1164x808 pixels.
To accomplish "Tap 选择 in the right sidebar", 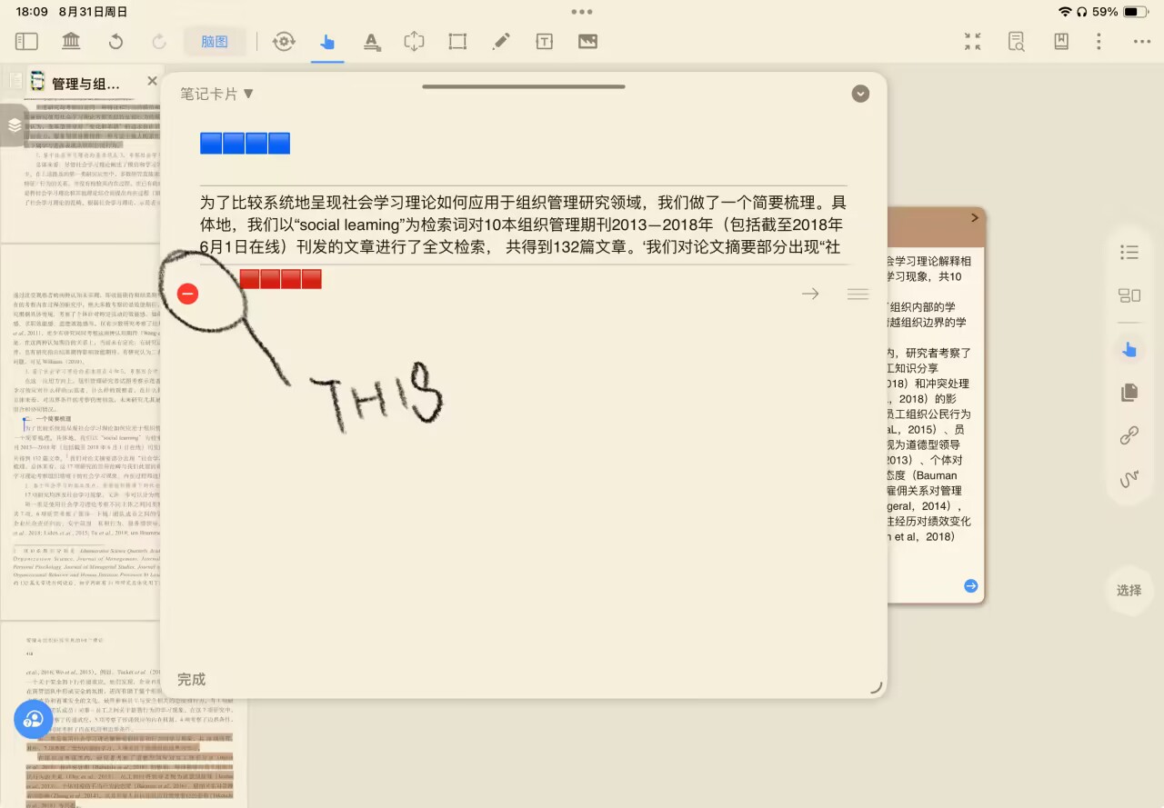I will pyautogui.click(x=1129, y=590).
